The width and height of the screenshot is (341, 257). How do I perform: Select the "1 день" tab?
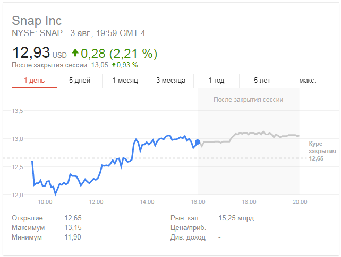[35, 81]
